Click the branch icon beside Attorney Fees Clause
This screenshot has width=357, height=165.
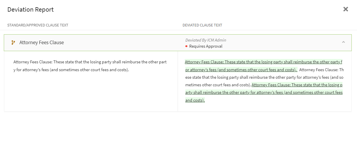13,42
